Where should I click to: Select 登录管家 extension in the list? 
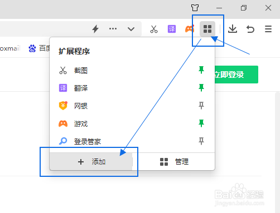pyautogui.click(x=132, y=141)
